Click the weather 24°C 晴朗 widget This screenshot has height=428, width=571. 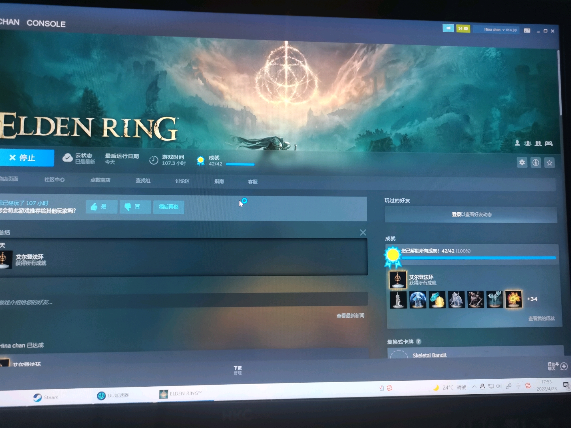pos(450,387)
